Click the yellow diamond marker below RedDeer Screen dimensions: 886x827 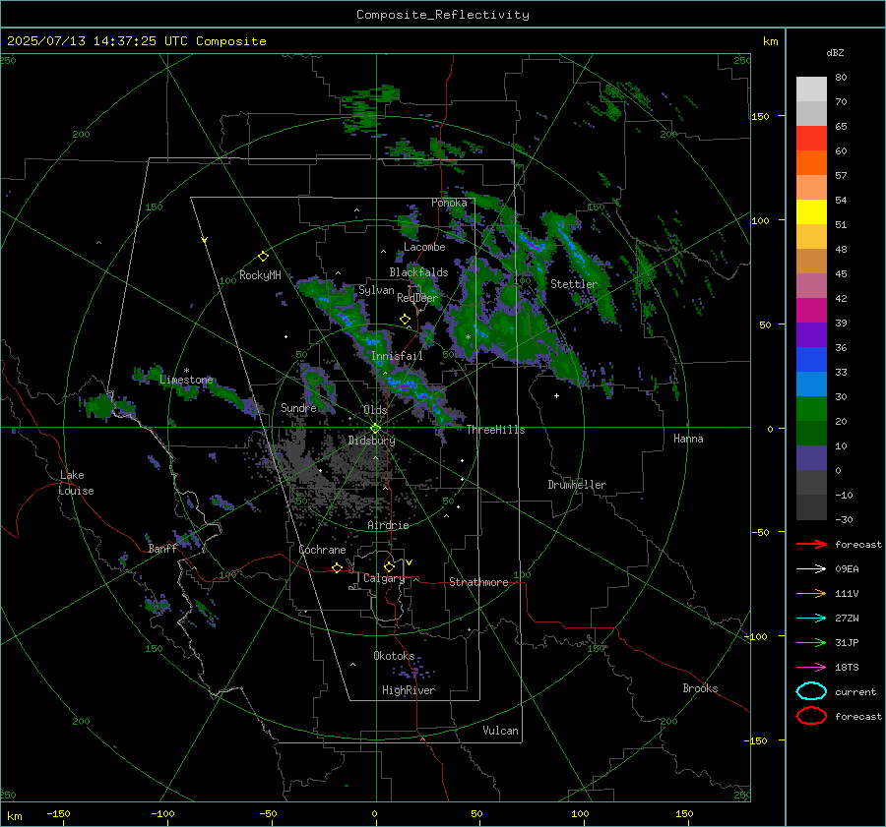point(406,320)
